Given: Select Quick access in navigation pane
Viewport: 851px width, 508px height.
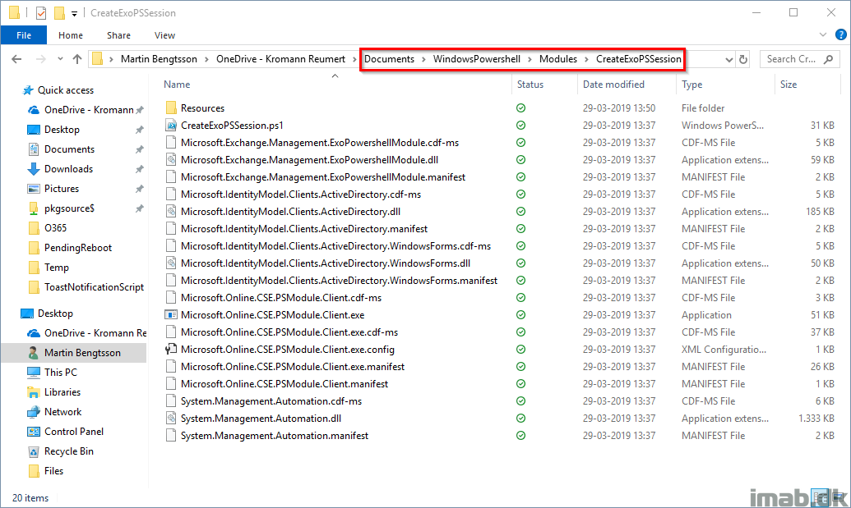Looking at the screenshot, I should click(66, 90).
